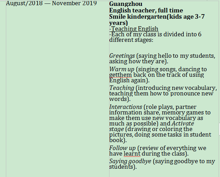Click the italic "Follow up" label
The height and width of the screenshot is (177, 220).
pos(122,148)
